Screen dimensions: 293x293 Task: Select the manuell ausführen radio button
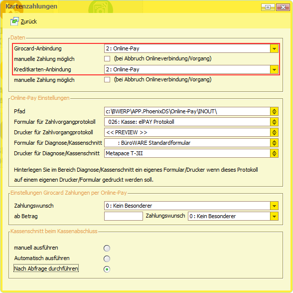pyautogui.click(x=107, y=248)
